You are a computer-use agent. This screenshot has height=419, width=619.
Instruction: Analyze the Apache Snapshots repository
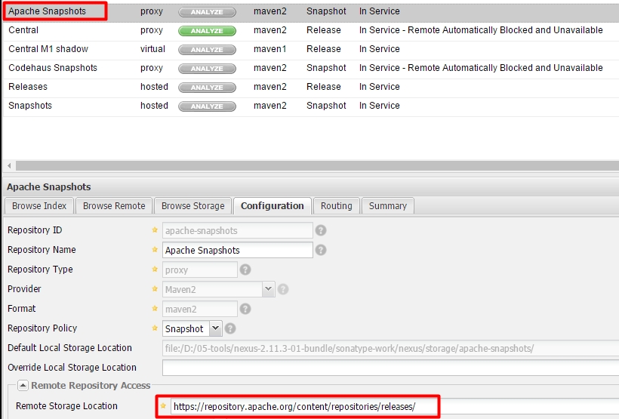click(x=208, y=12)
